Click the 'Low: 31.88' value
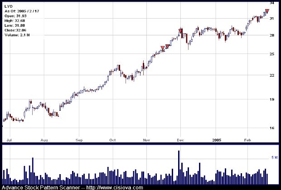This screenshot has width=281, height=190. [x=15, y=25]
